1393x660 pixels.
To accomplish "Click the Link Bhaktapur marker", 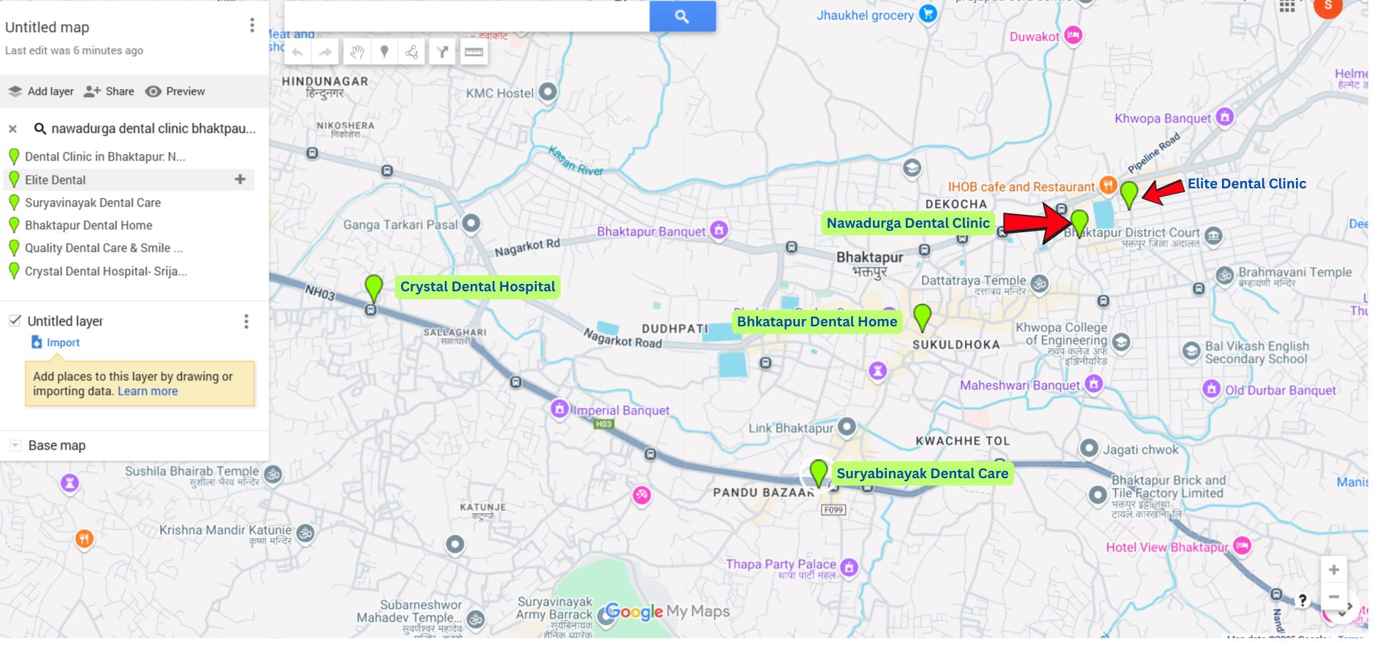I will click(847, 426).
